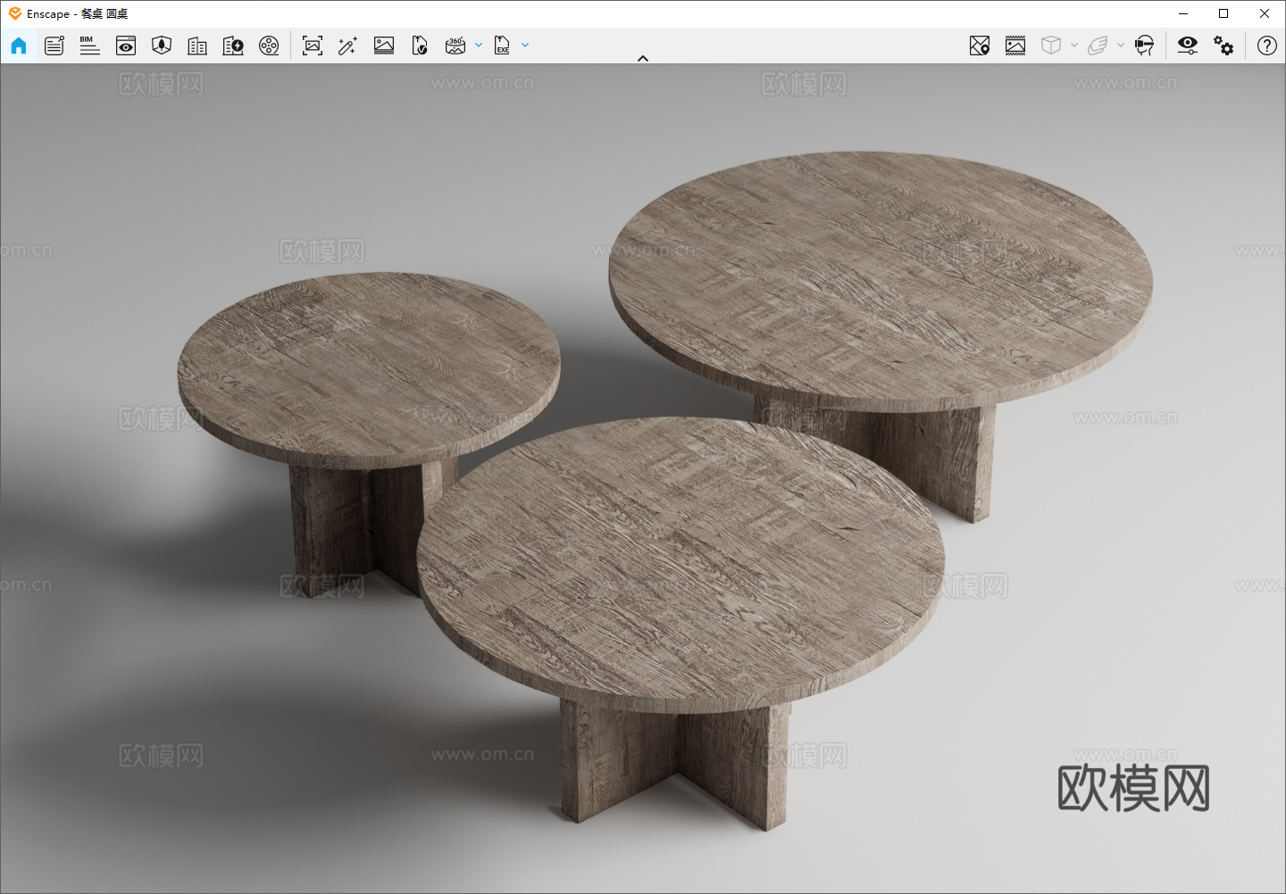1286x894 pixels.
Task: Click the grayed cube view mode icon
Action: click(1051, 46)
